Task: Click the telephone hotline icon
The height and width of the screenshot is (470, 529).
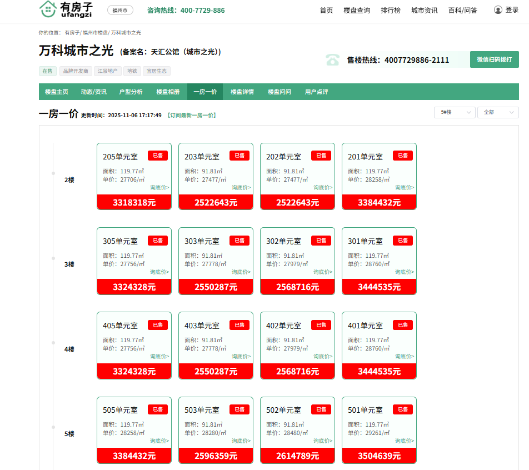Action: [332, 60]
